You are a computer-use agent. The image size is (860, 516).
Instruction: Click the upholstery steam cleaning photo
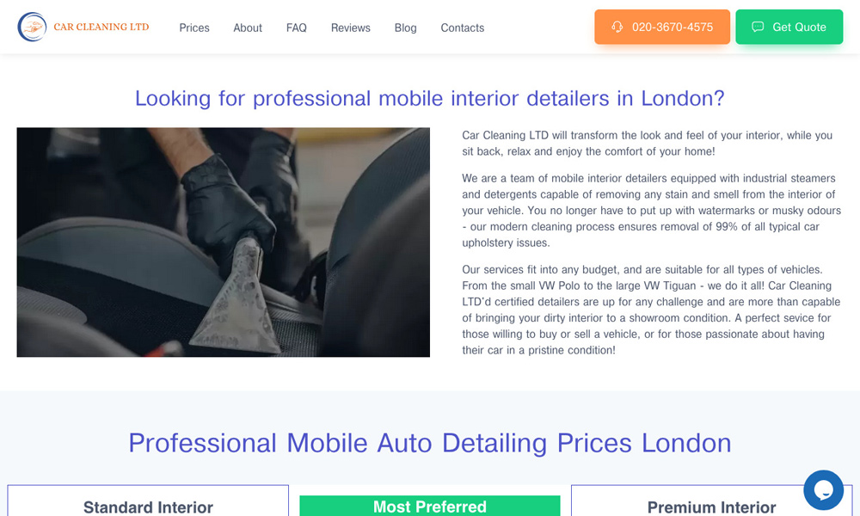(224, 243)
